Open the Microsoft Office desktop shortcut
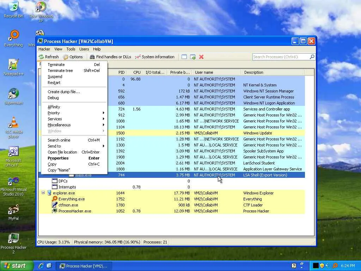The width and height of the screenshot is (361, 271). 13,157
